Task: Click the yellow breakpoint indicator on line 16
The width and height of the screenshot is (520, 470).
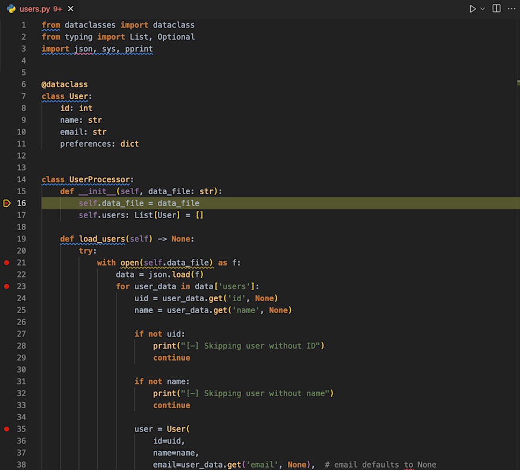Action: 7,203
